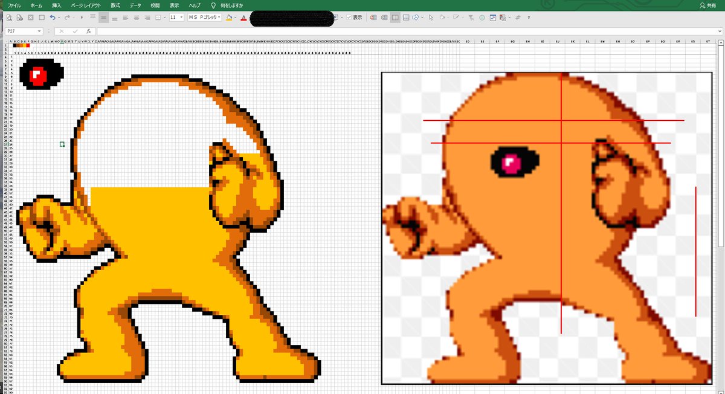The width and height of the screenshot is (725, 394).
Task: Click the formula cancel X icon
Action: pyautogui.click(x=61, y=31)
